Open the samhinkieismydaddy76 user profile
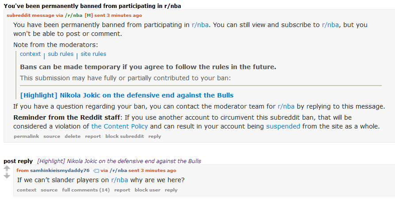Viewport: 395px width, 199px height. click(60, 171)
